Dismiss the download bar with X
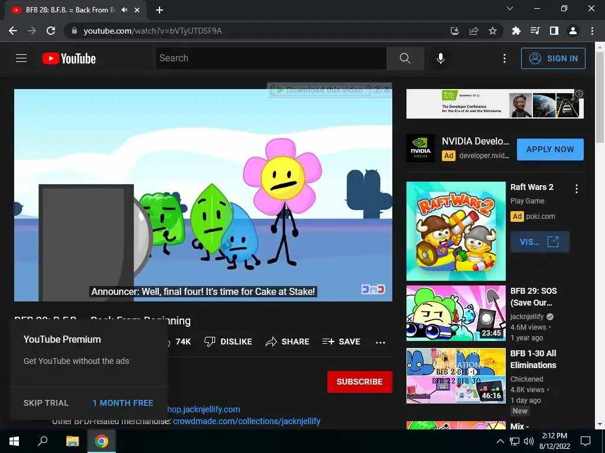Screen dimensions: 605x453 tap(386, 90)
